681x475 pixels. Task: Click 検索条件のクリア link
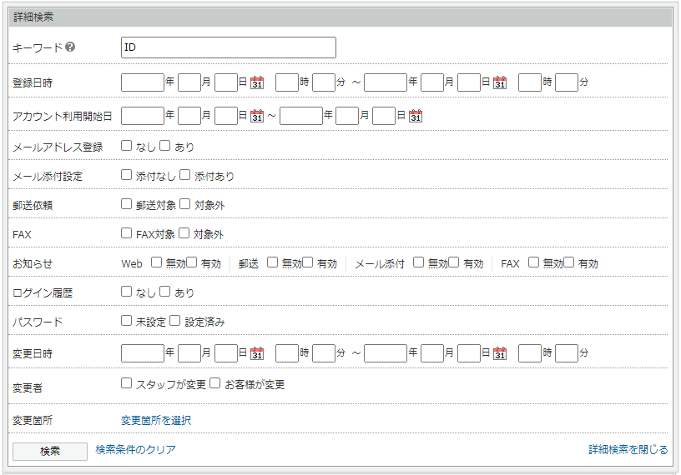[x=135, y=450]
